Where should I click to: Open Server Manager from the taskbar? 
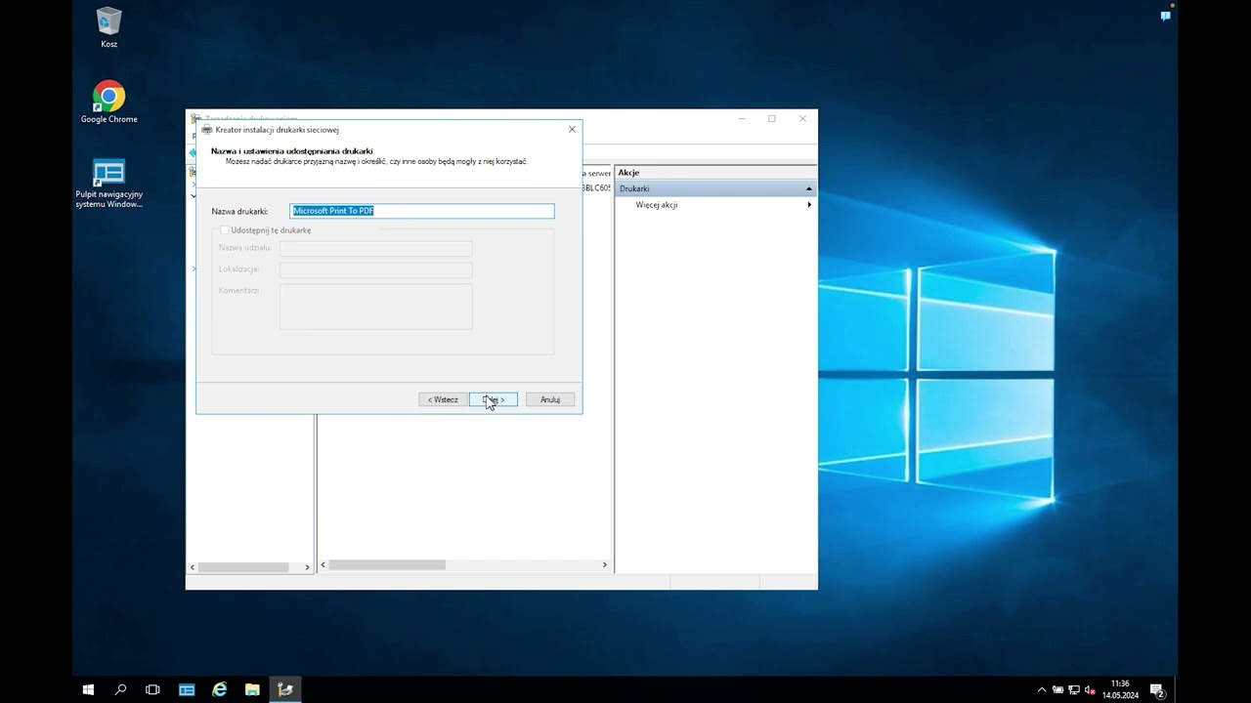(x=187, y=689)
